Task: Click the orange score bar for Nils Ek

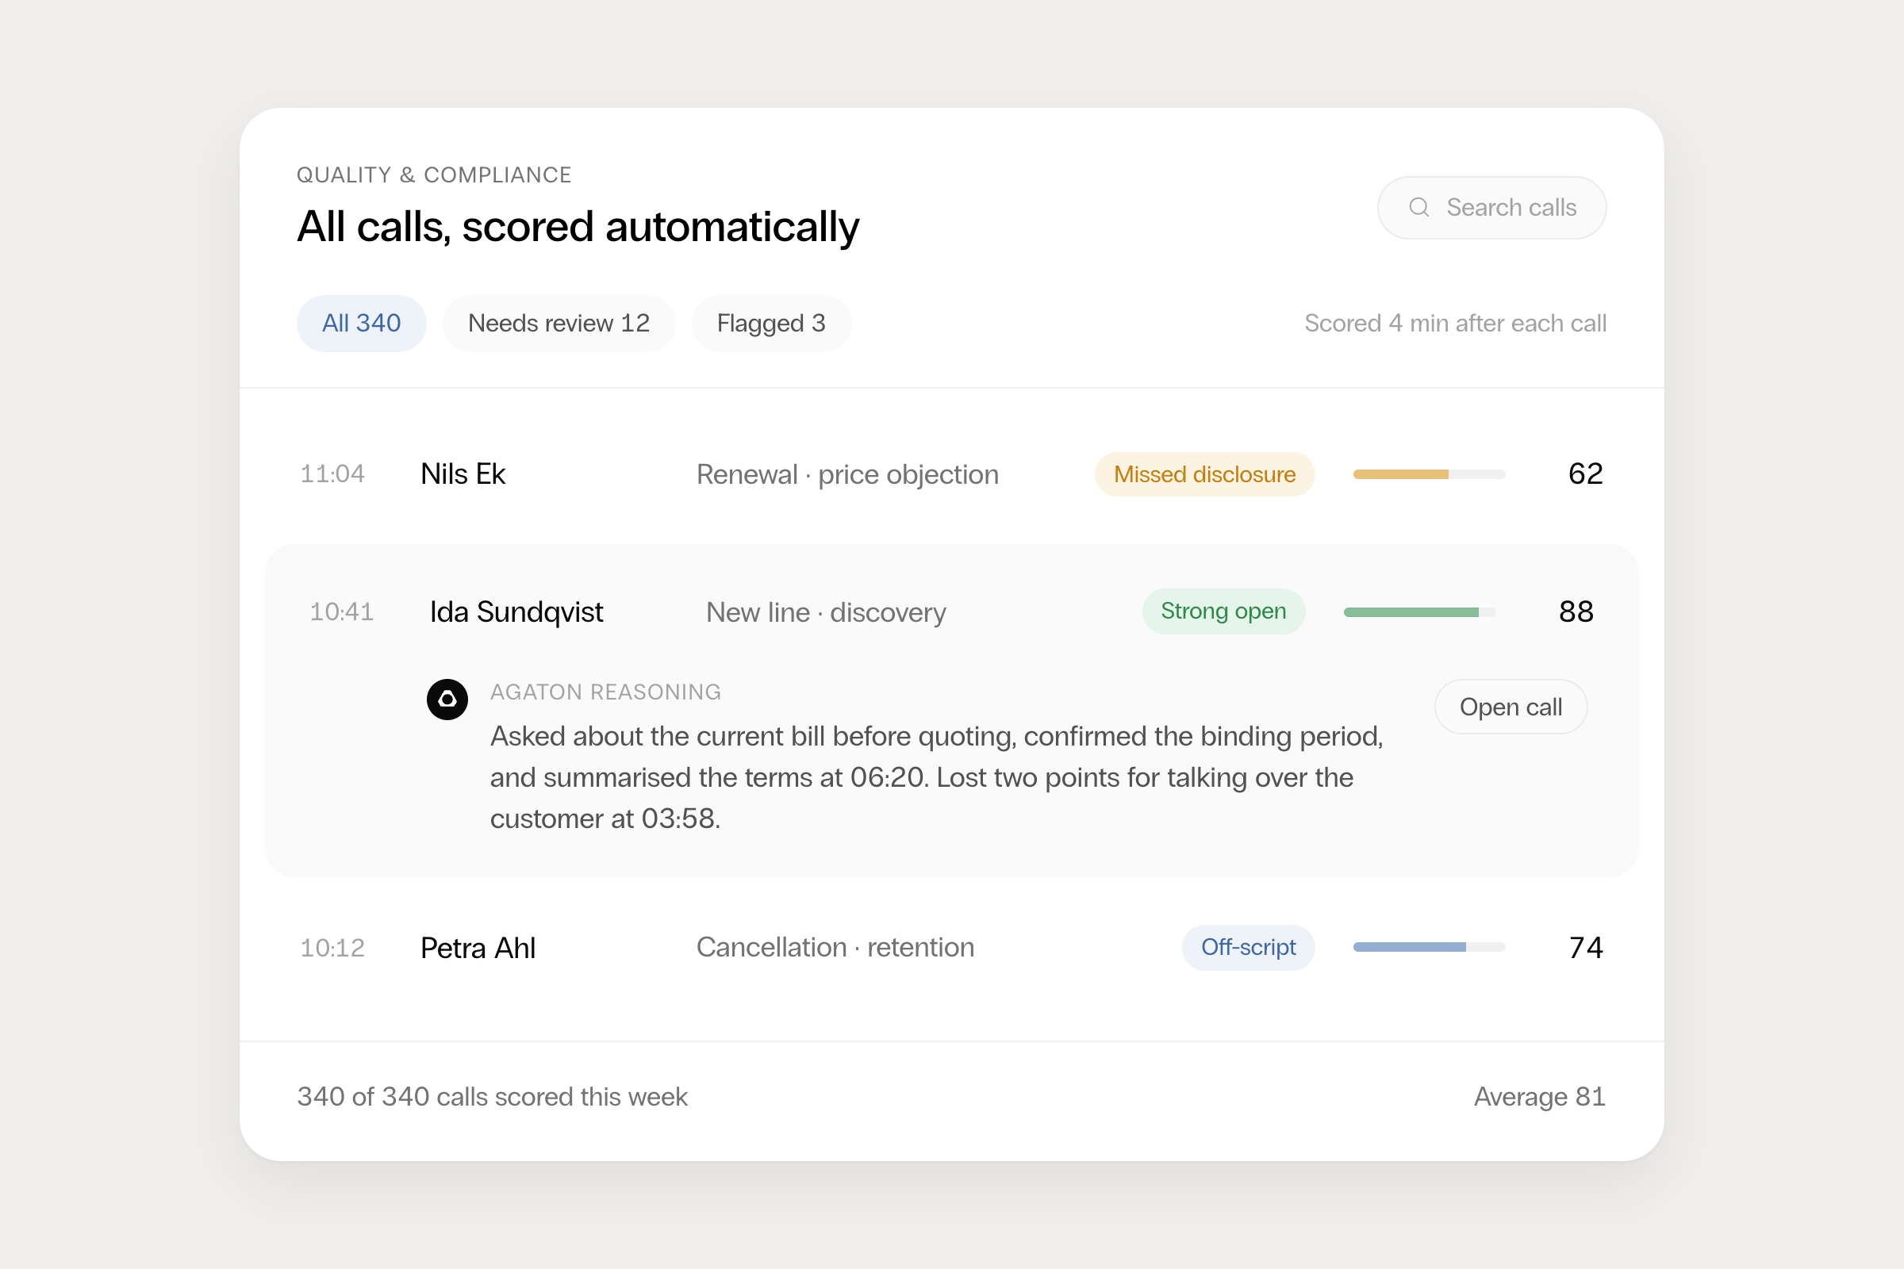Action: (x=1429, y=474)
